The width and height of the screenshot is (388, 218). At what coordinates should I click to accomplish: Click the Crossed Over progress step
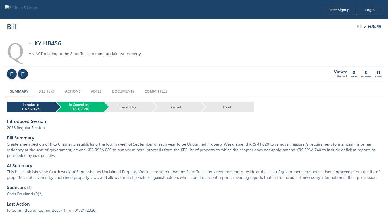[x=128, y=107]
